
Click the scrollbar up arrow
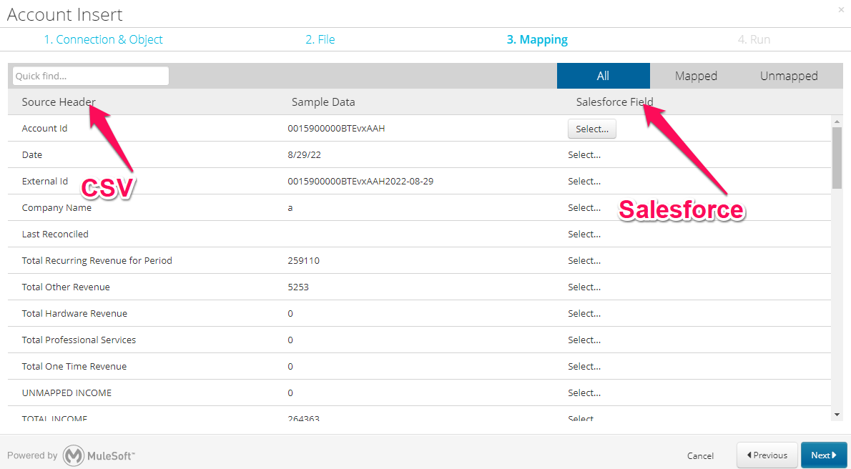point(837,122)
